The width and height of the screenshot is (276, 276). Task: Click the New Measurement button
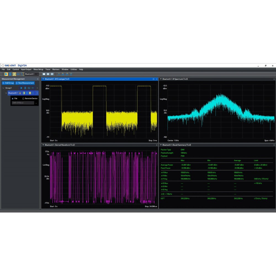[25, 83]
